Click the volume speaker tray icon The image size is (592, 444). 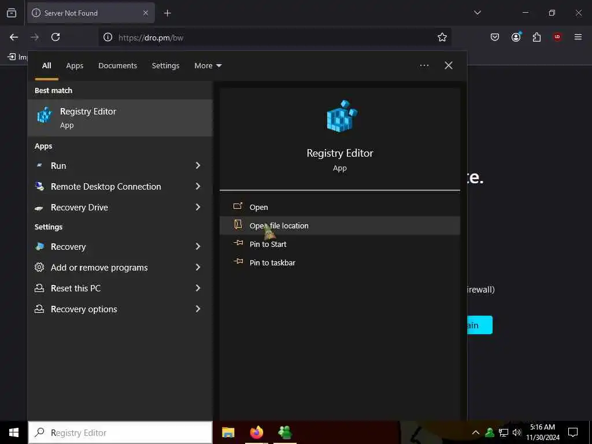tap(517, 432)
